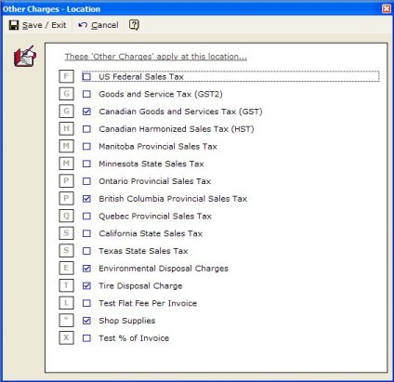The image size is (394, 382).
Task: Click the H code box for HST
Action: click(x=66, y=128)
